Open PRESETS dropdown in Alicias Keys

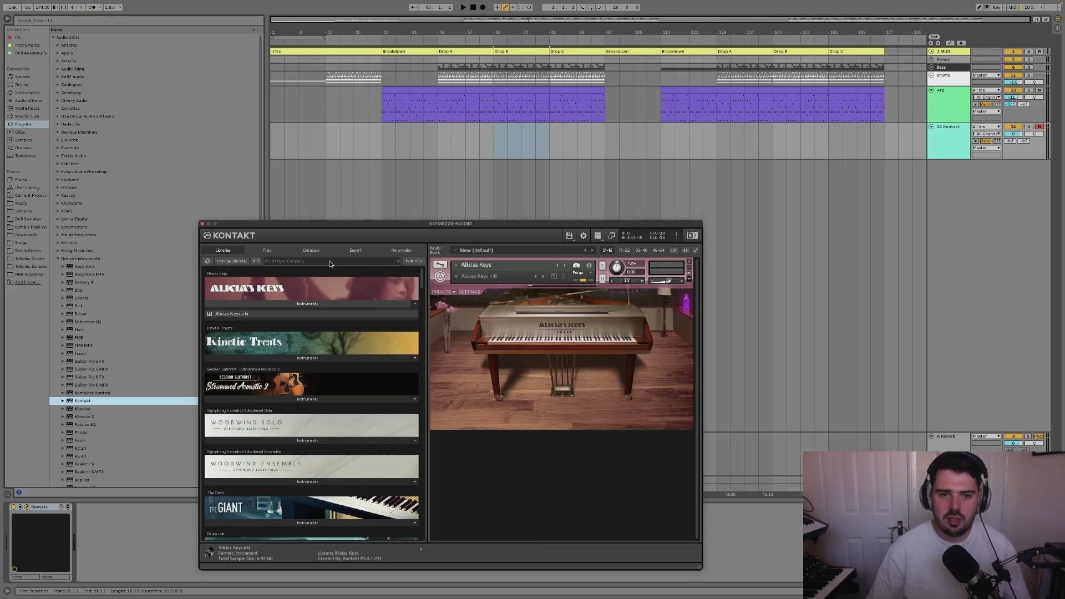[443, 292]
